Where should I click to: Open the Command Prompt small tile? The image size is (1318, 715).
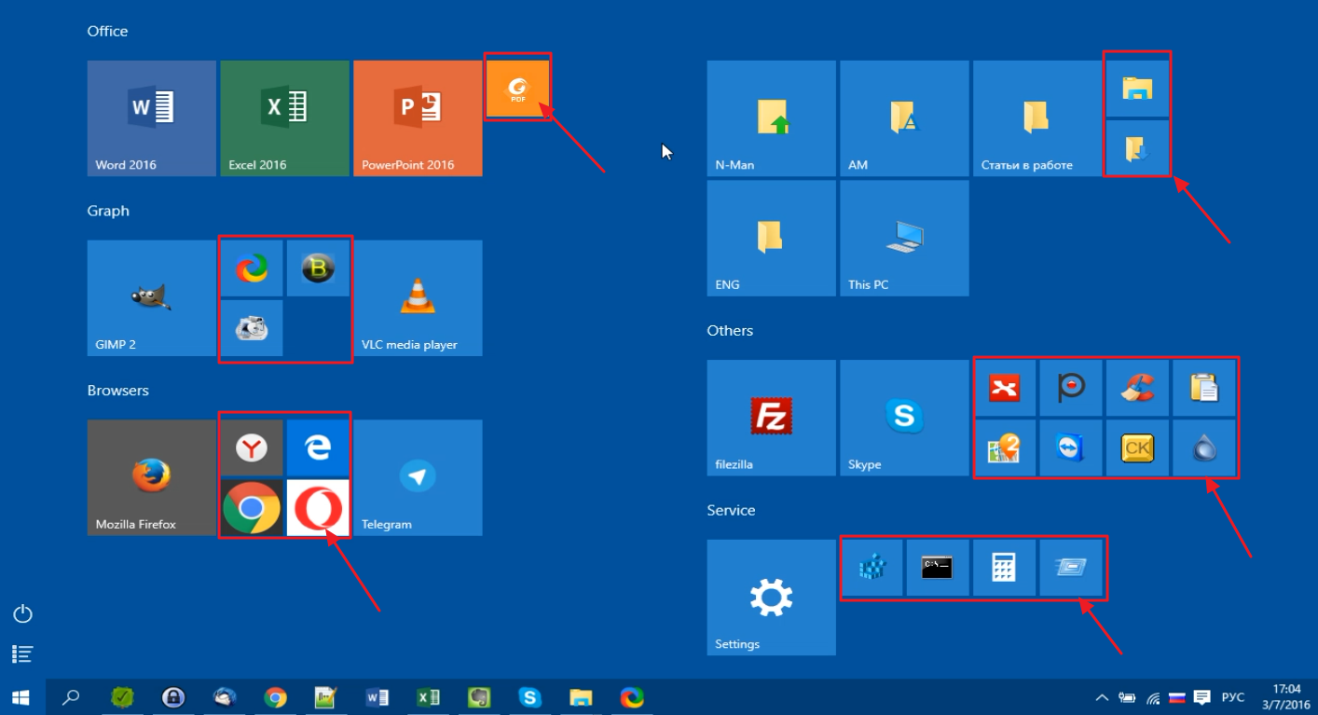937,567
